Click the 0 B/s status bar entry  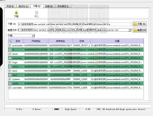[x=19, y=109]
